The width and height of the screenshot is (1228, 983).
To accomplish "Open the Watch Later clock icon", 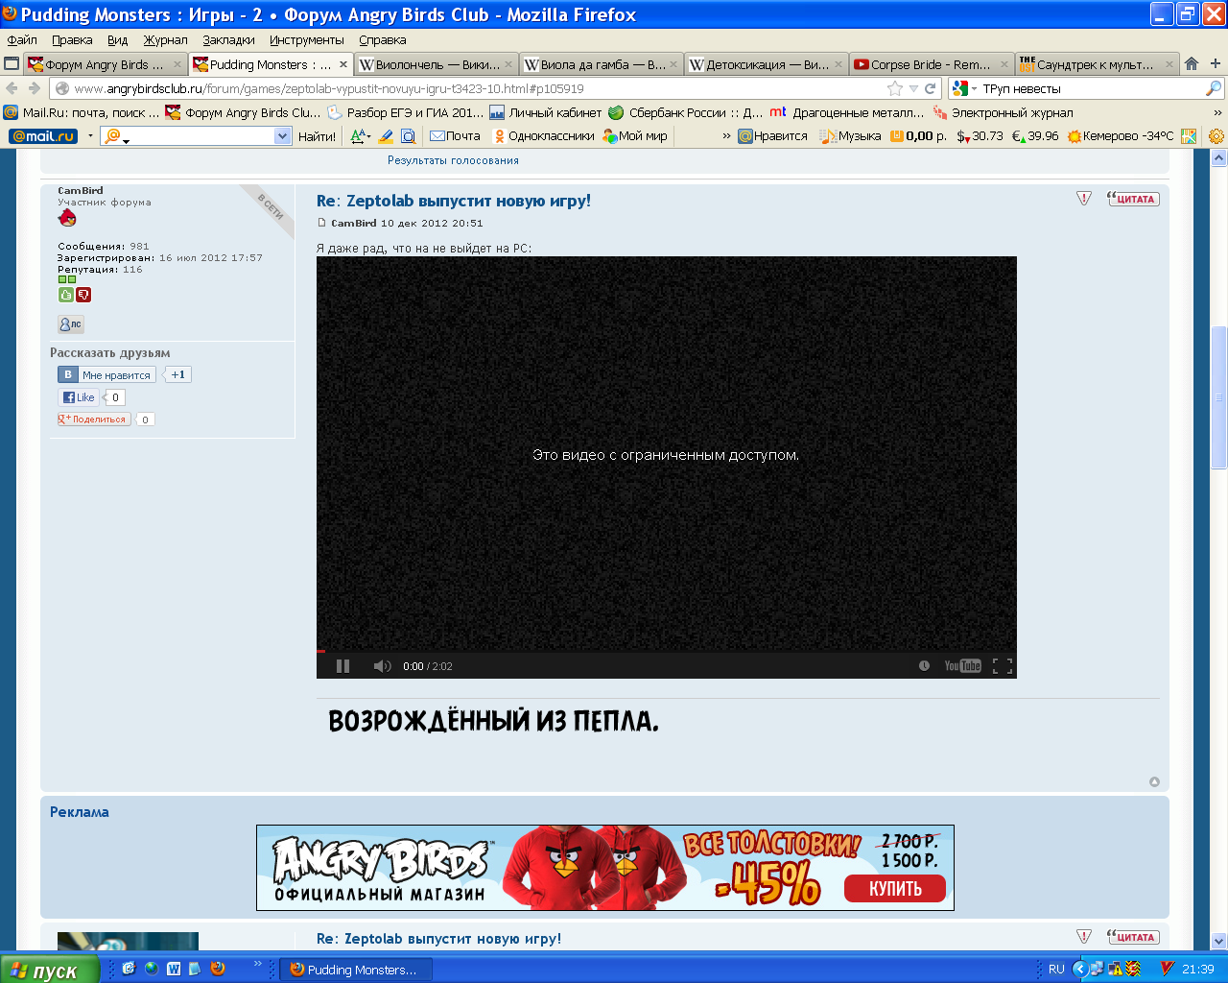I will (924, 665).
